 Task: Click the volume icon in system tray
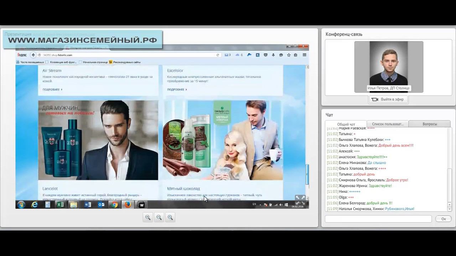281,205
